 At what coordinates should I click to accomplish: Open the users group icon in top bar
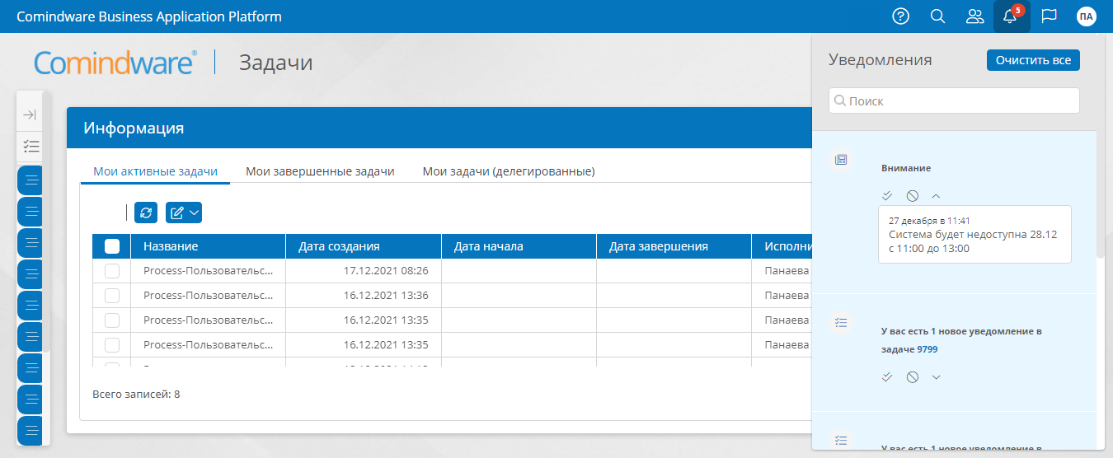(x=975, y=16)
